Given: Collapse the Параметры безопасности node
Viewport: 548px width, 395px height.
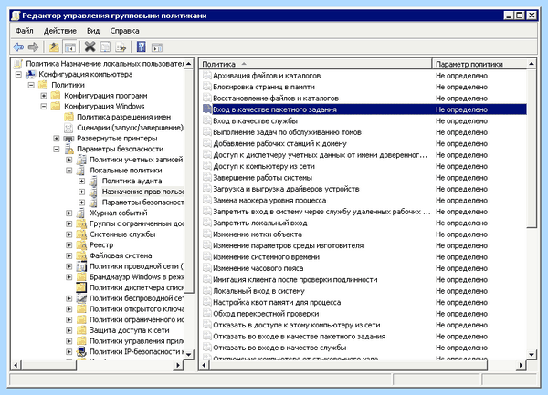Looking at the screenshot, I should 57,149.
